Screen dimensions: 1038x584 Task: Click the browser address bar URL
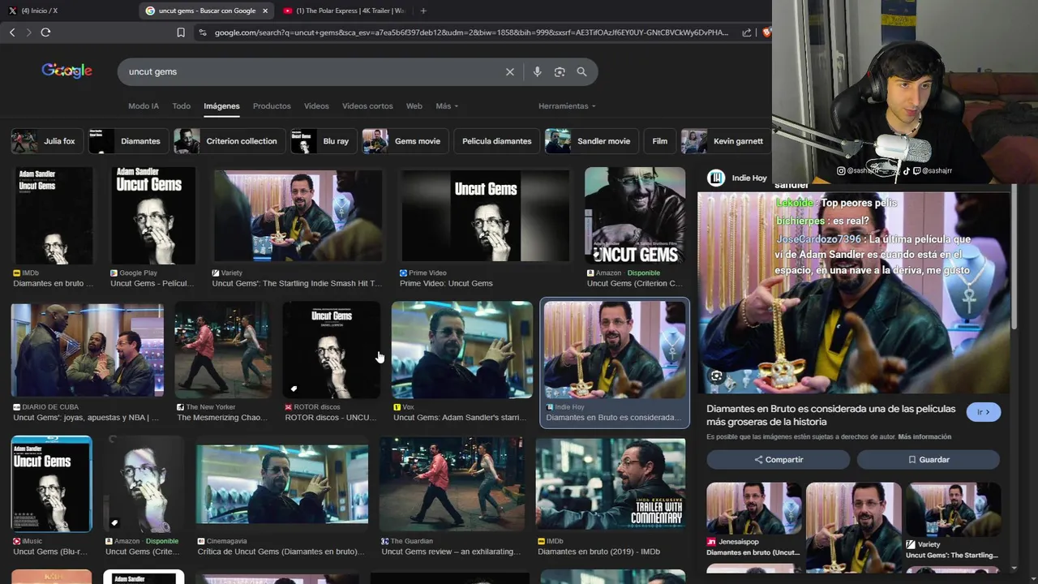coord(470,32)
